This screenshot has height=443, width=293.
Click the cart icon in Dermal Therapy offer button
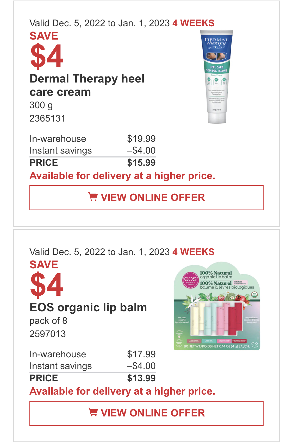pos(93,197)
